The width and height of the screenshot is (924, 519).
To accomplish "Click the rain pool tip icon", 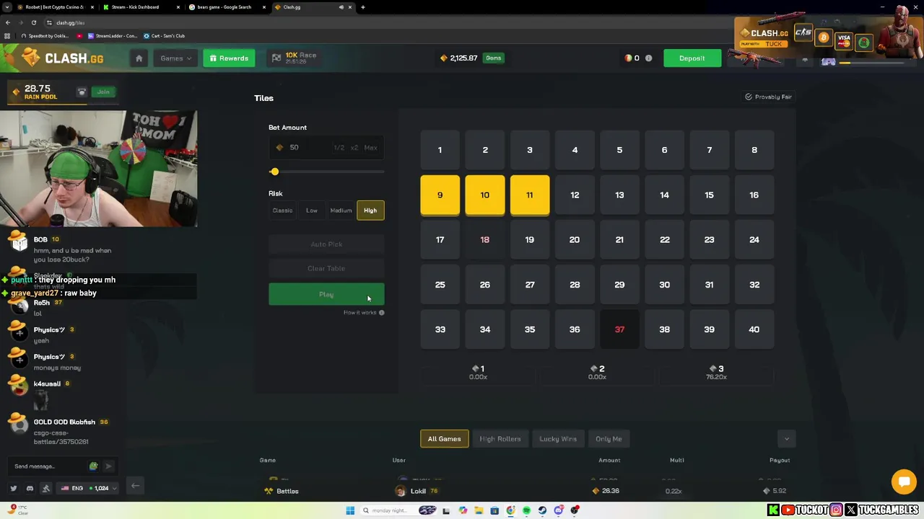I will [x=82, y=92].
